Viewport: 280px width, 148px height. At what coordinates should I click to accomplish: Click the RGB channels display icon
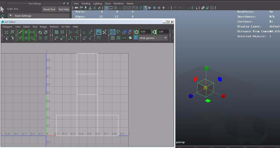pyautogui.click(x=124, y=38)
